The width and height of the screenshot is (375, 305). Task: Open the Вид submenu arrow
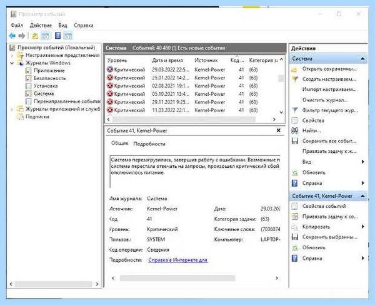click(x=362, y=162)
